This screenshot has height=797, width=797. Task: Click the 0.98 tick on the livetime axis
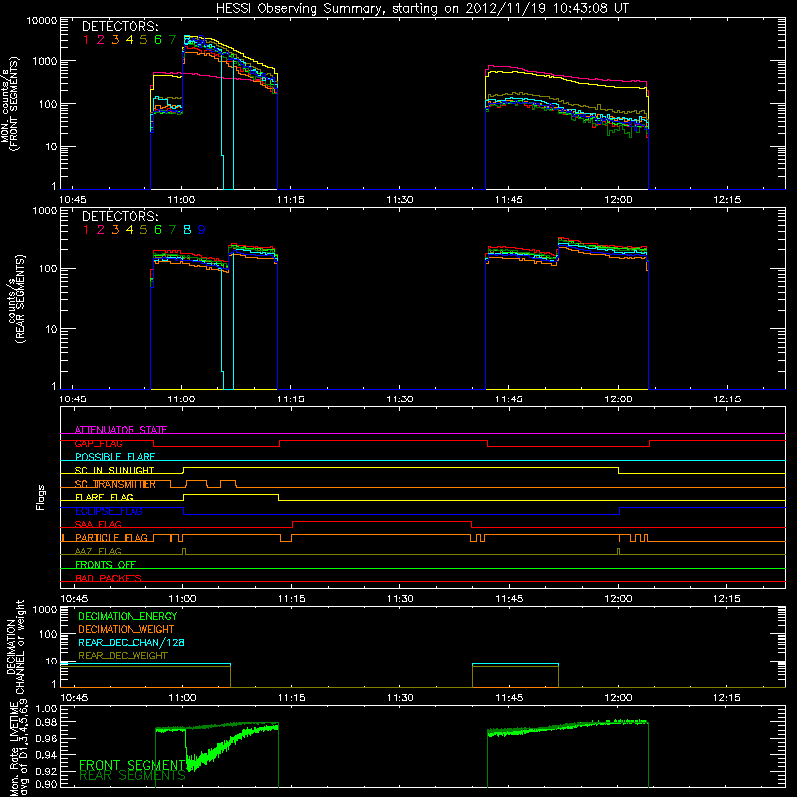[x=46, y=723]
